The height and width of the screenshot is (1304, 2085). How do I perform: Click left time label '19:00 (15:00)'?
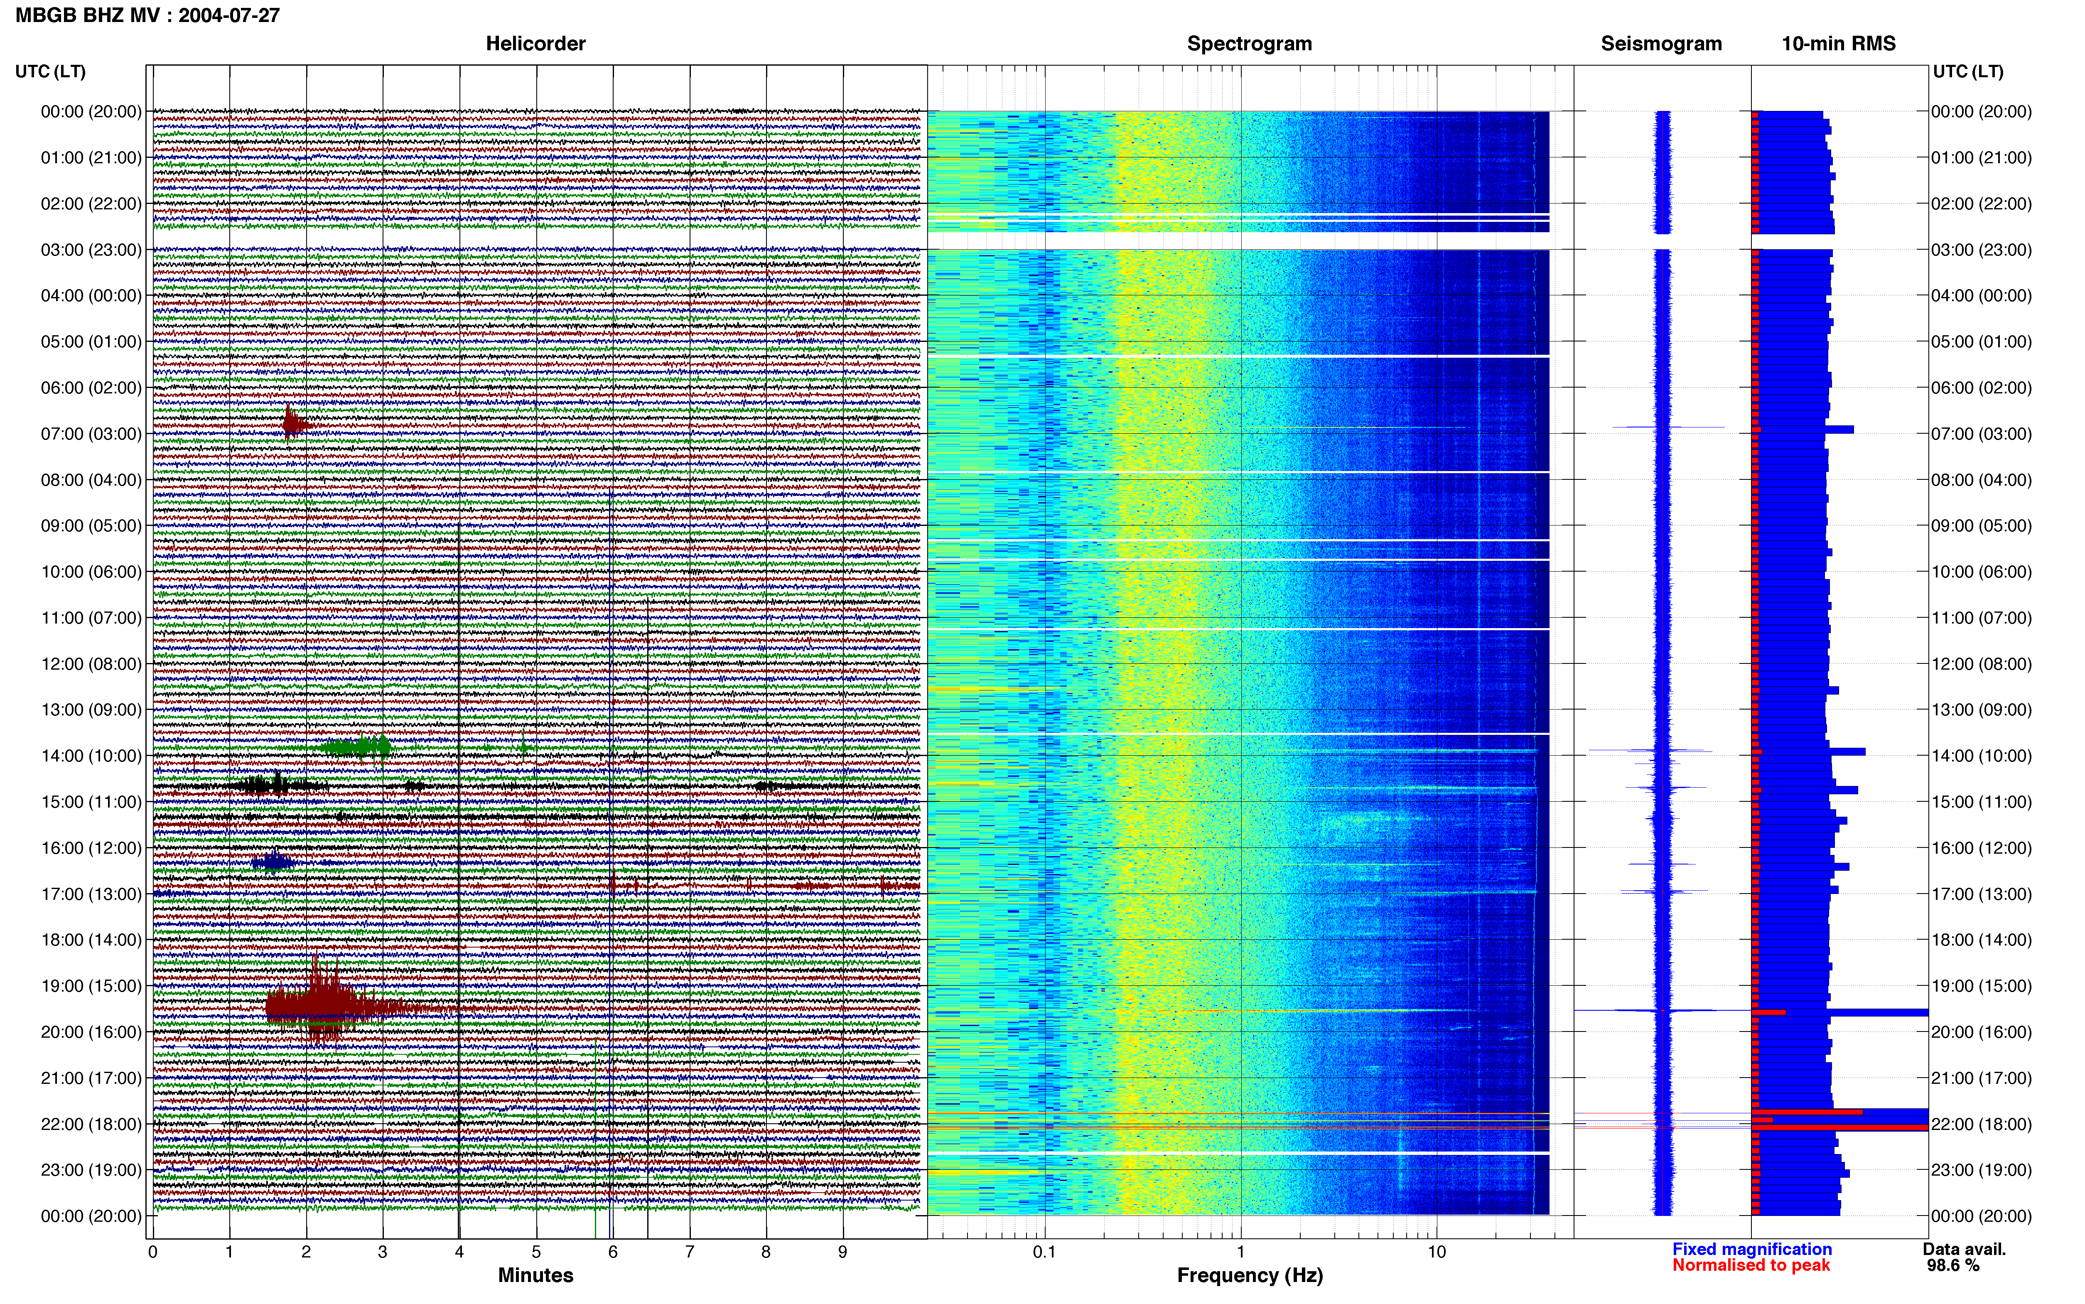[x=91, y=986]
